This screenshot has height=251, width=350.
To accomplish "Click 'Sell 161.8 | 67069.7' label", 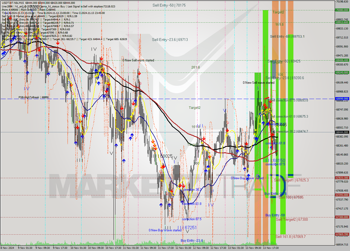I will [x=290, y=237].
